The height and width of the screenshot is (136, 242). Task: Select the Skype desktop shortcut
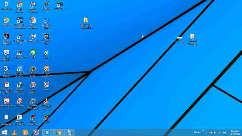[x=47, y=54]
